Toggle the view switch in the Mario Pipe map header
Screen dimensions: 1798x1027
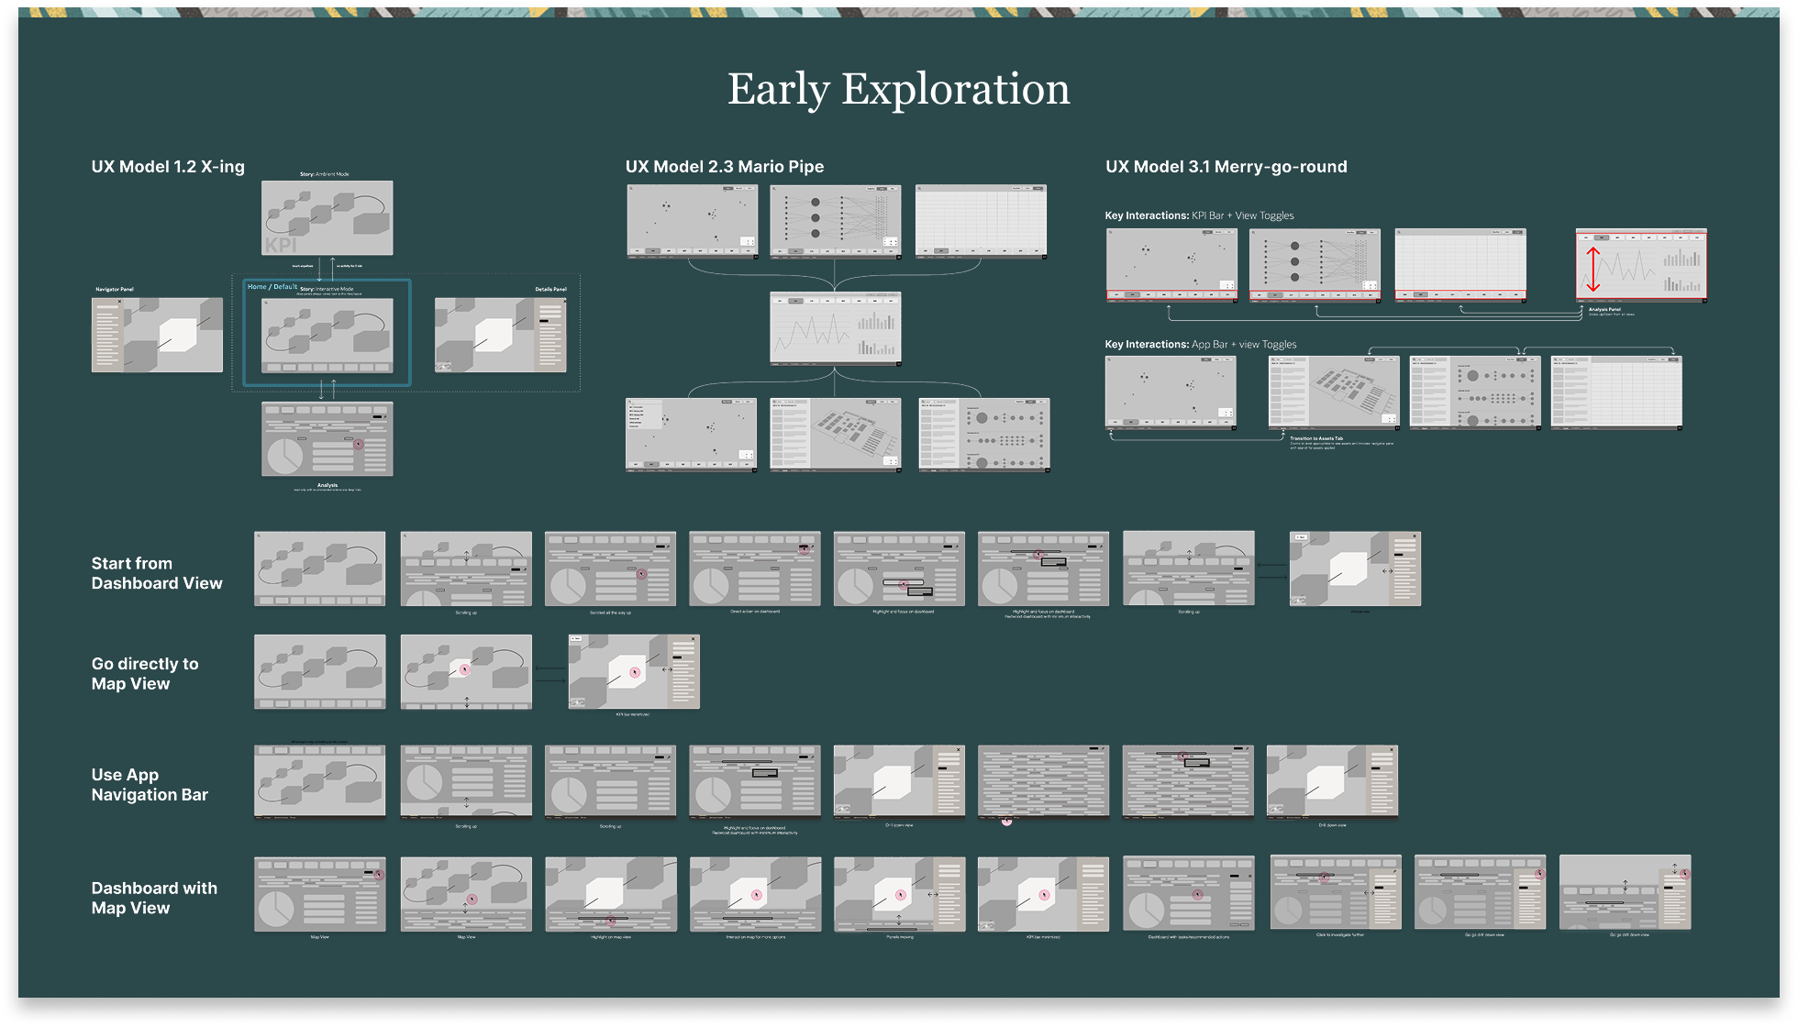[x=728, y=188]
